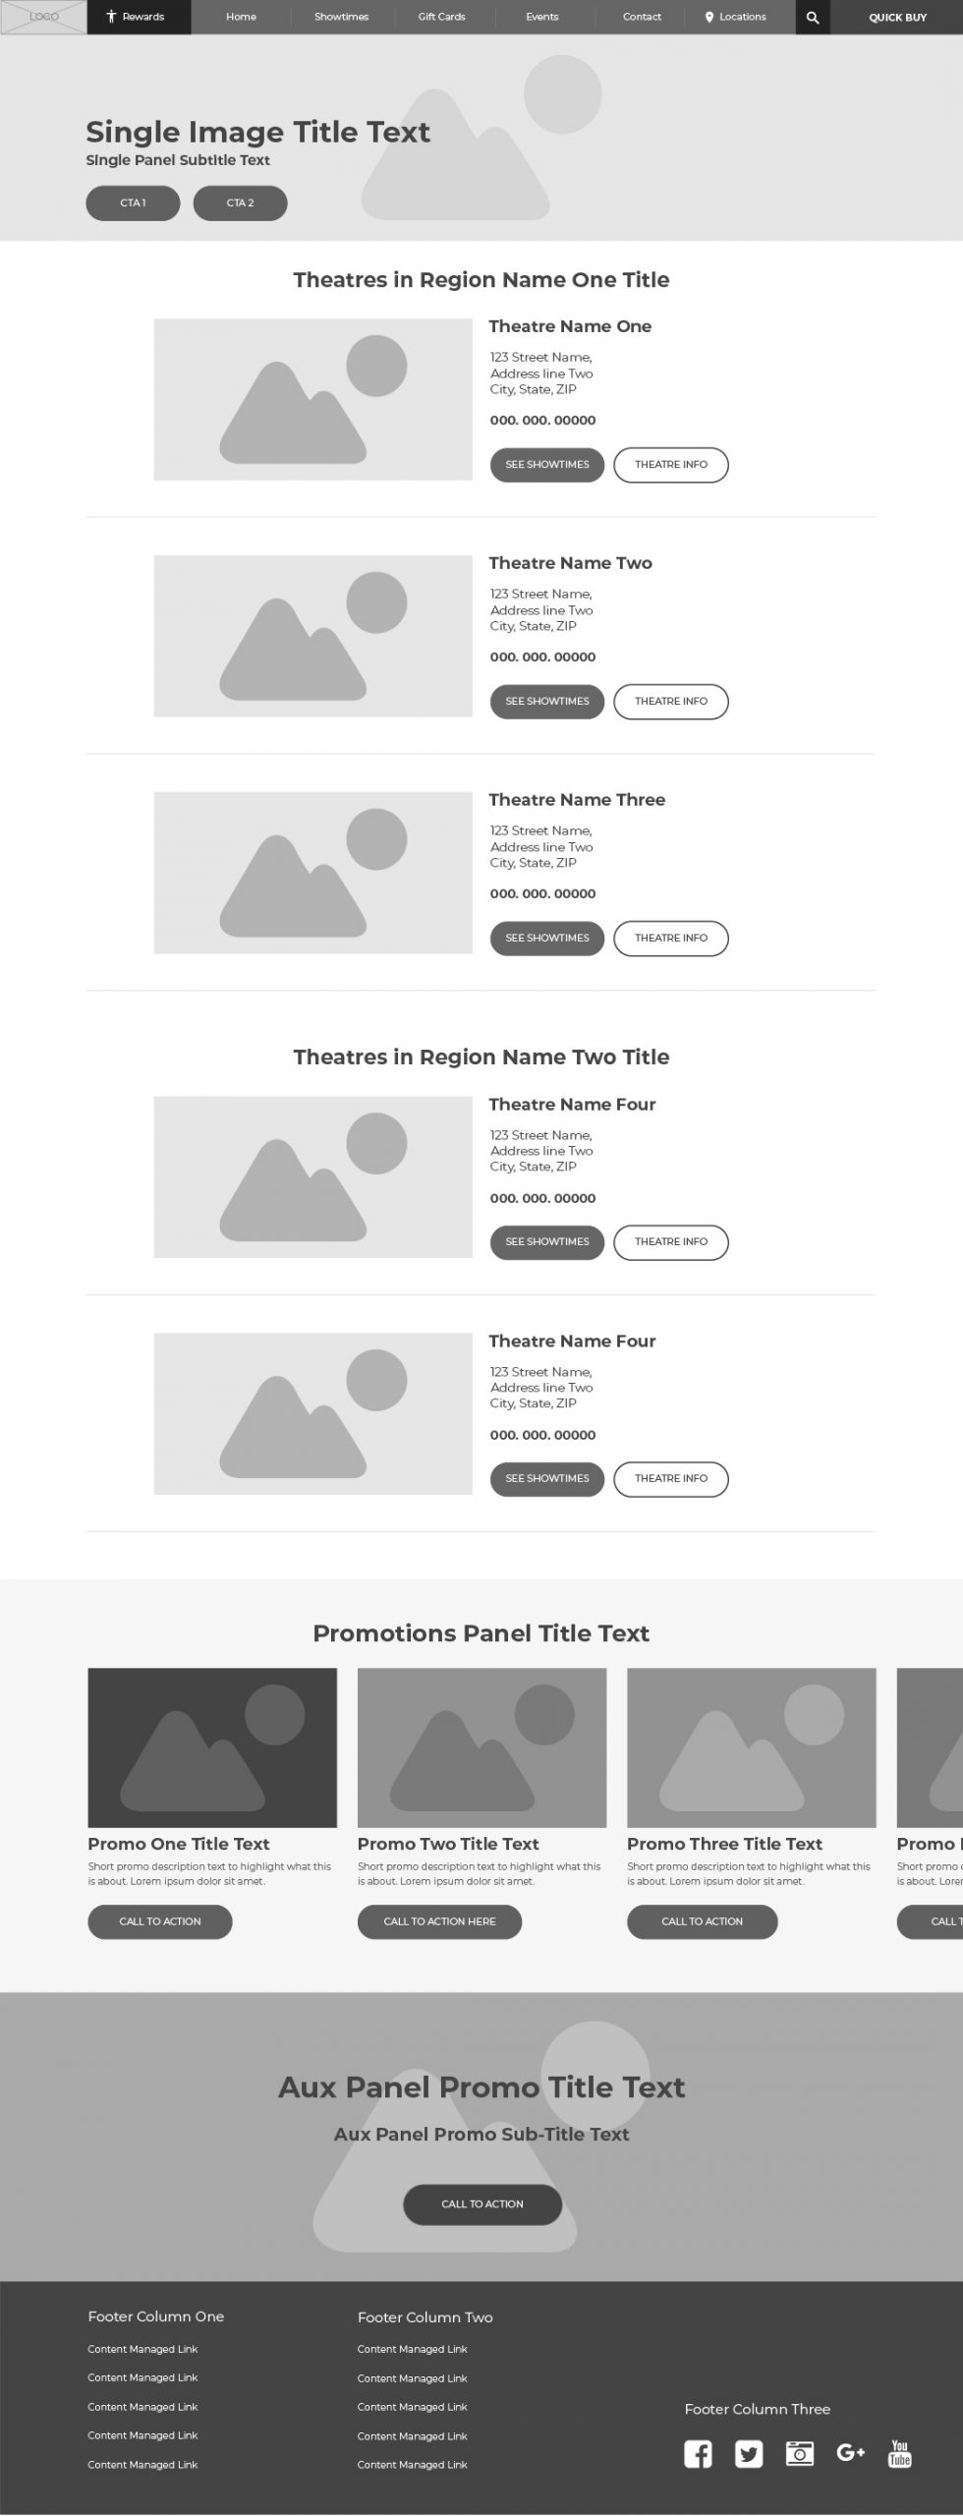
Task: Click the CTA 1 hero button
Action: [133, 203]
